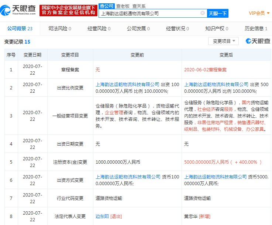This screenshot has height=225, width=272.
Task: Click 道路货物运输 in the 变更后 column
Action: pyautogui.click(x=197, y=198)
